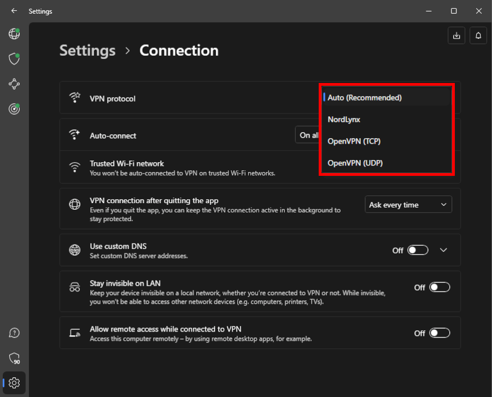Select Auto (Recommended) protocol option
The width and height of the screenshot is (492, 397).
click(386, 97)
